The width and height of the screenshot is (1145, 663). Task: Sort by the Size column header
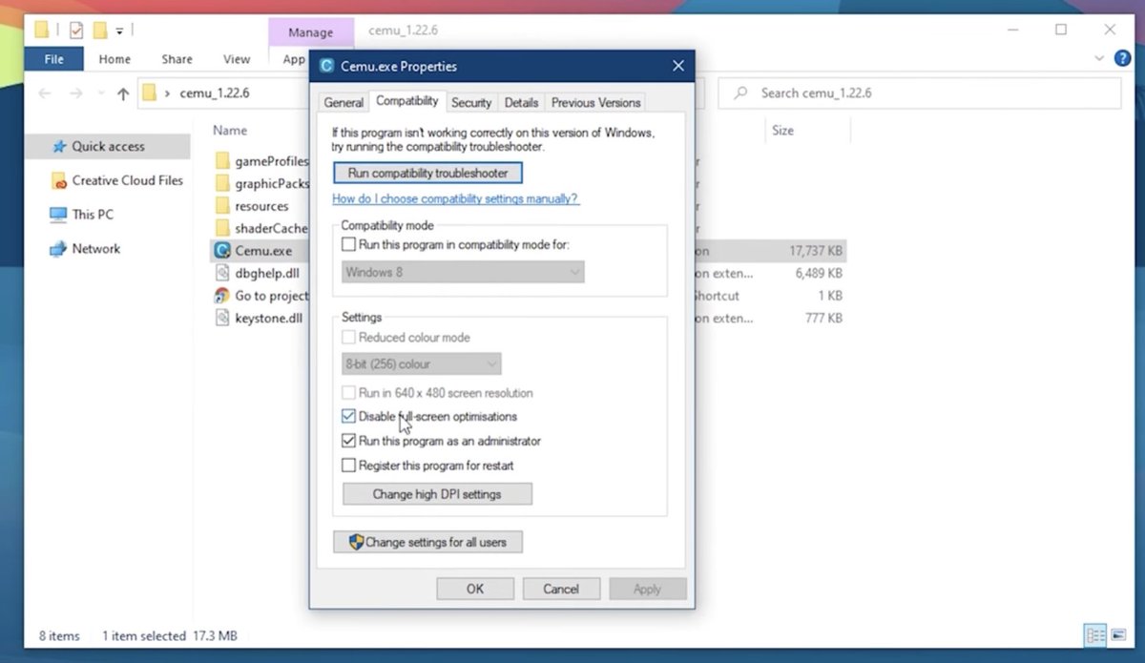pyautogui.click(x=783, y=131)
